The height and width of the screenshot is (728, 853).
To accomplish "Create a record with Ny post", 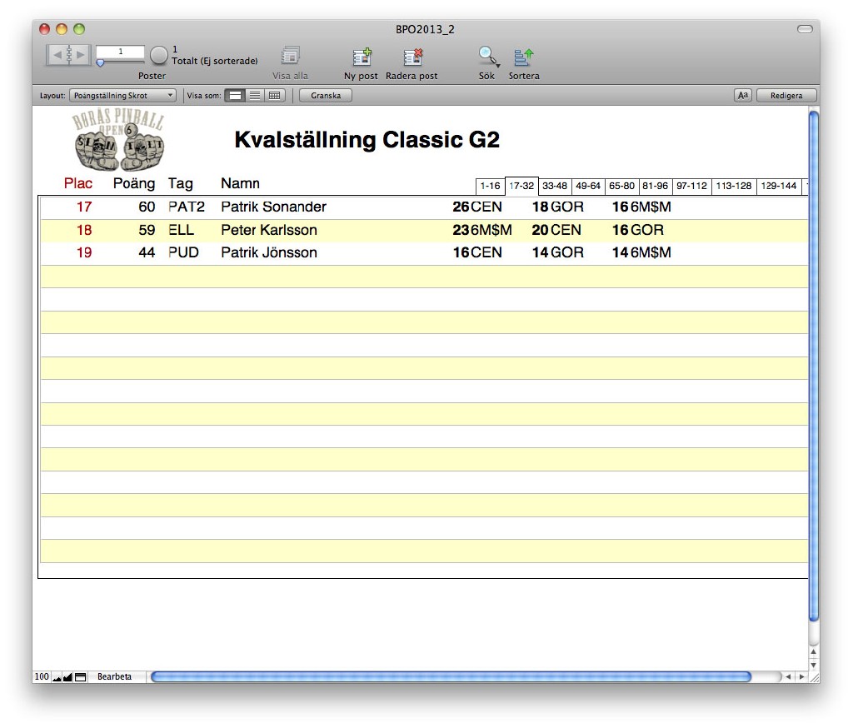I will (362, 57).
